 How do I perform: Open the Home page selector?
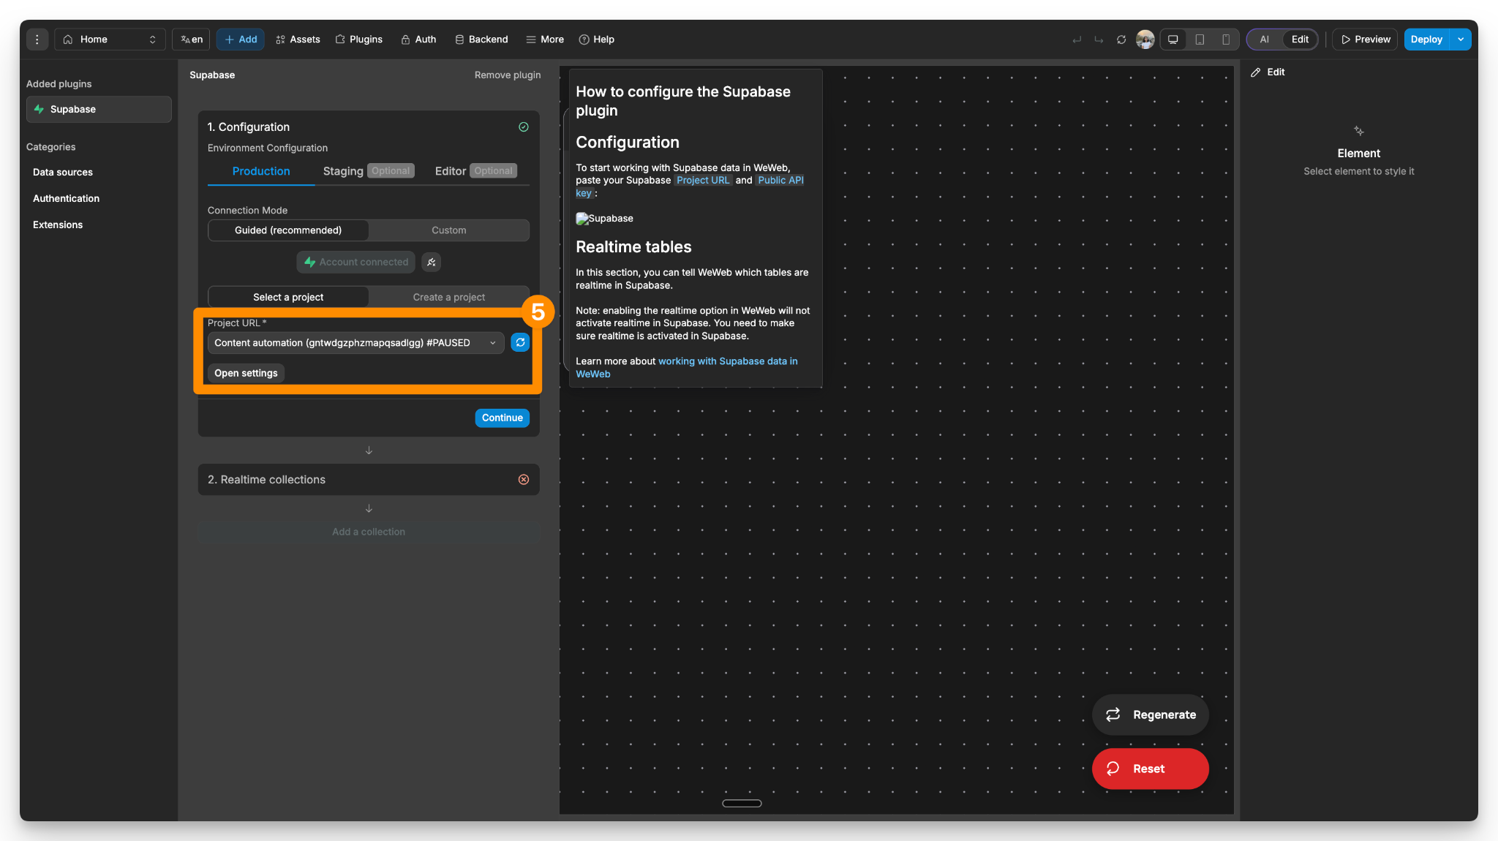pos(109,39)
